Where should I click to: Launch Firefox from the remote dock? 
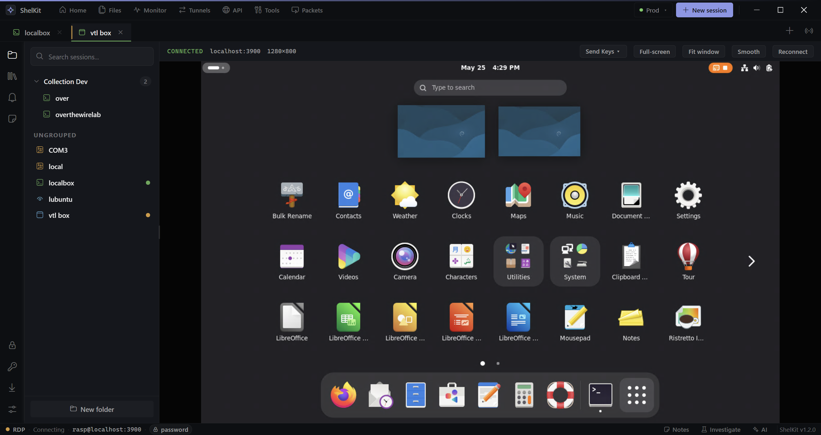point(343,395)
